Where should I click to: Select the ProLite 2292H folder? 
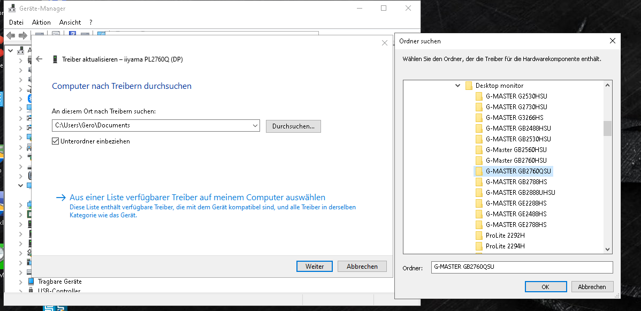click(x=505, y=236)
